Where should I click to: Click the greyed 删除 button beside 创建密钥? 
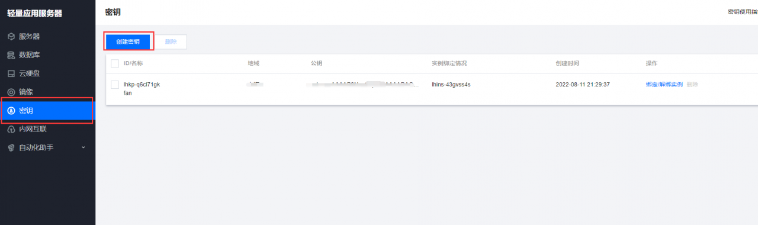coord(171,41)
